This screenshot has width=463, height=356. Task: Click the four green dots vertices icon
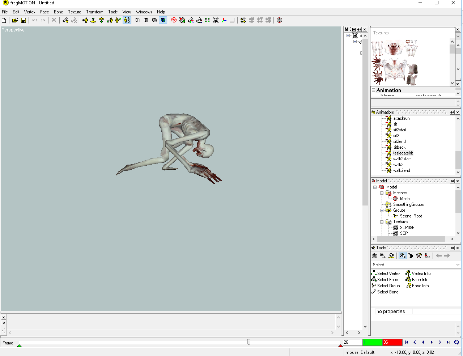pyautogui.click(x=207, y=20)
